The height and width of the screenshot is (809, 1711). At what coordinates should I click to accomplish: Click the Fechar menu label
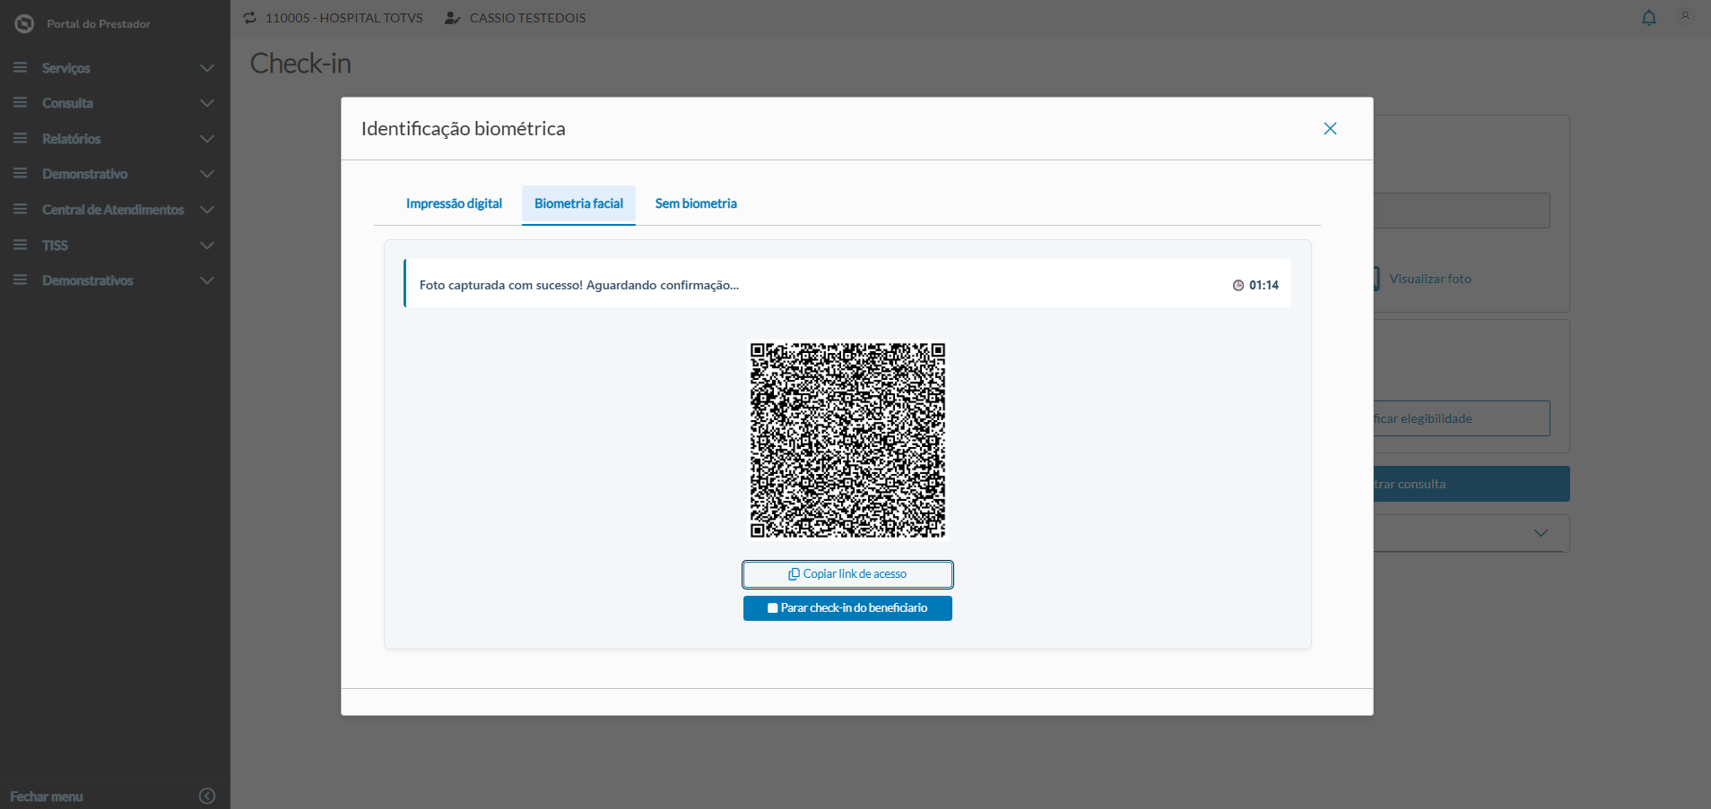click(x=47, y=796)
